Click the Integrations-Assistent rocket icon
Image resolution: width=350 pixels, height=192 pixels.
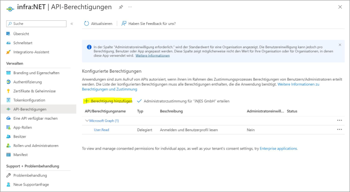tap(8, 52)
